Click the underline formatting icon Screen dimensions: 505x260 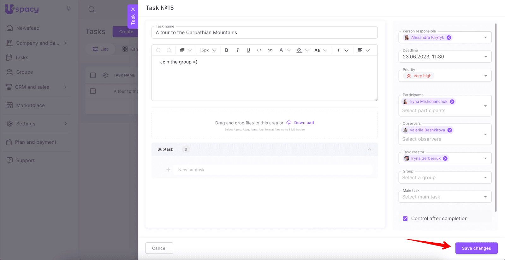pyautogui.click(x=248, y=50)
